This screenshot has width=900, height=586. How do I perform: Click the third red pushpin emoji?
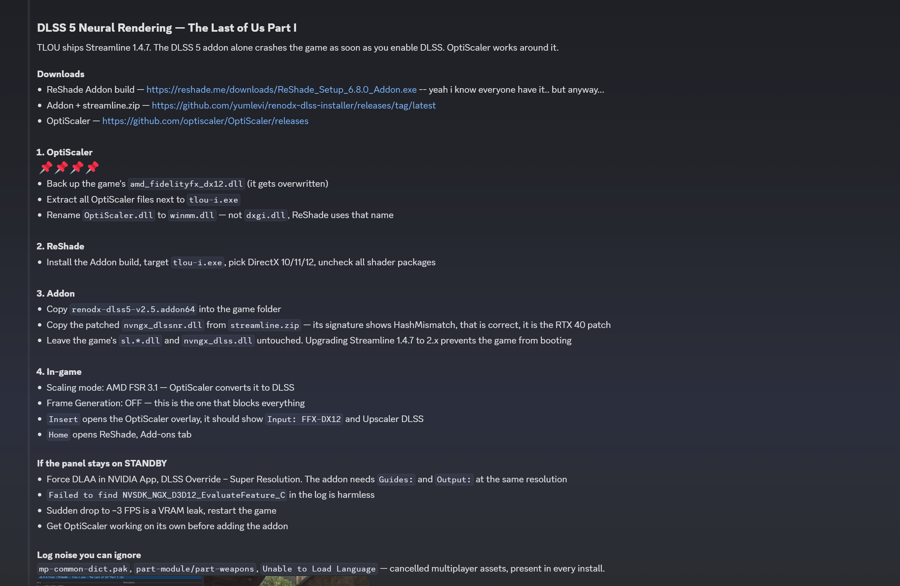point(77,167)
